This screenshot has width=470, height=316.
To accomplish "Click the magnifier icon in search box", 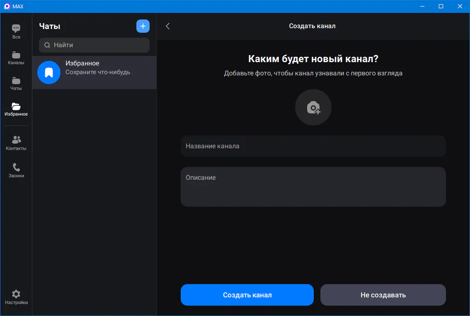I will 47,45.
